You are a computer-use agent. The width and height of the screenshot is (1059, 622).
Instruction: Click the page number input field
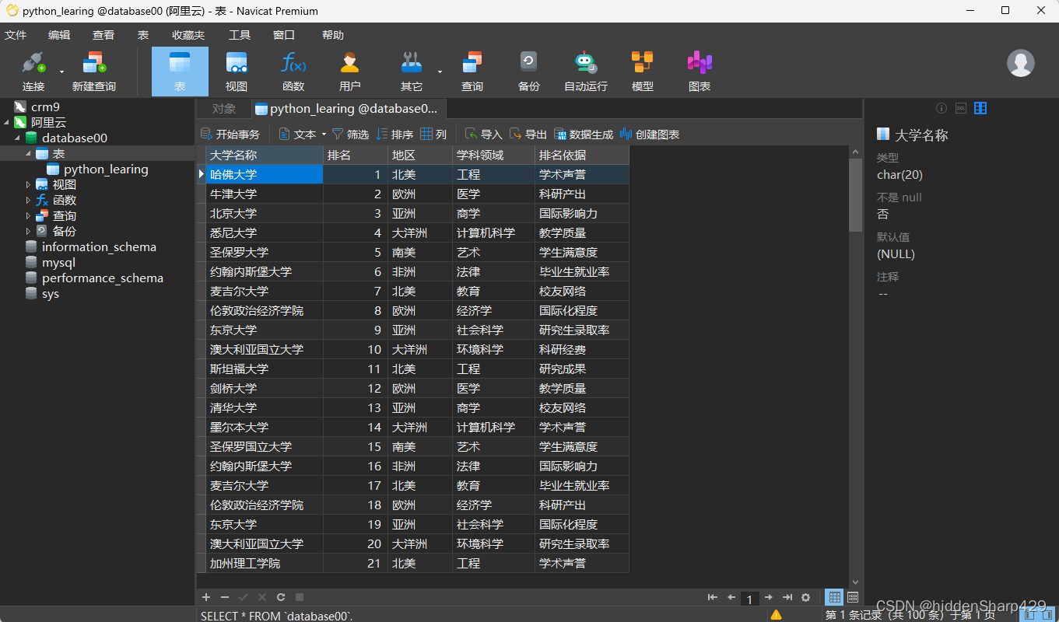pos(749,599)
